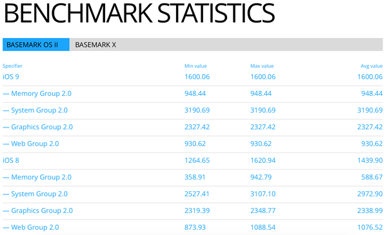Click the Min value column header
This screenshot has height=235, width=387.
195,66
